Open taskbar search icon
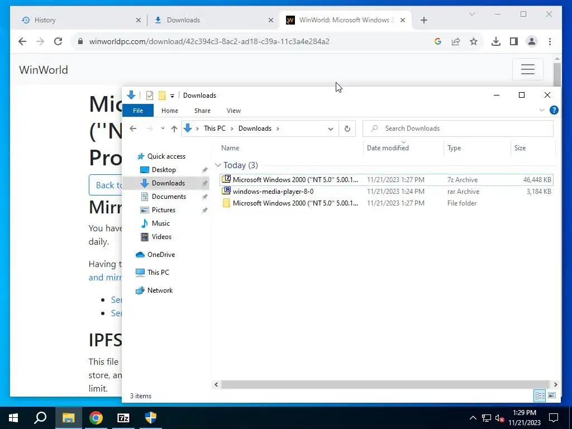The image size is (572, 429). pyautogui.click(x=40, y=418)
